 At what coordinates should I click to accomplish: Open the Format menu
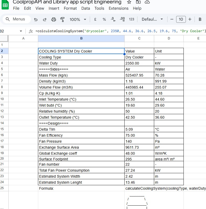click(70, 8)
